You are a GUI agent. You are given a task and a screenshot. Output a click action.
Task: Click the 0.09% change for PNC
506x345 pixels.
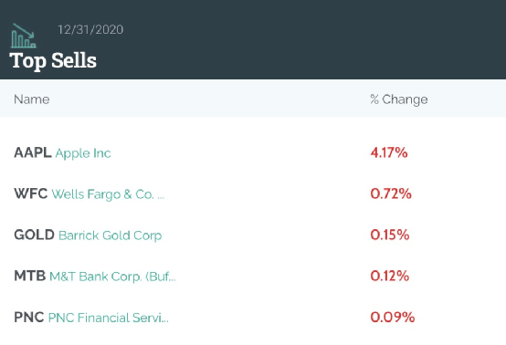click(x=393, y=317)
